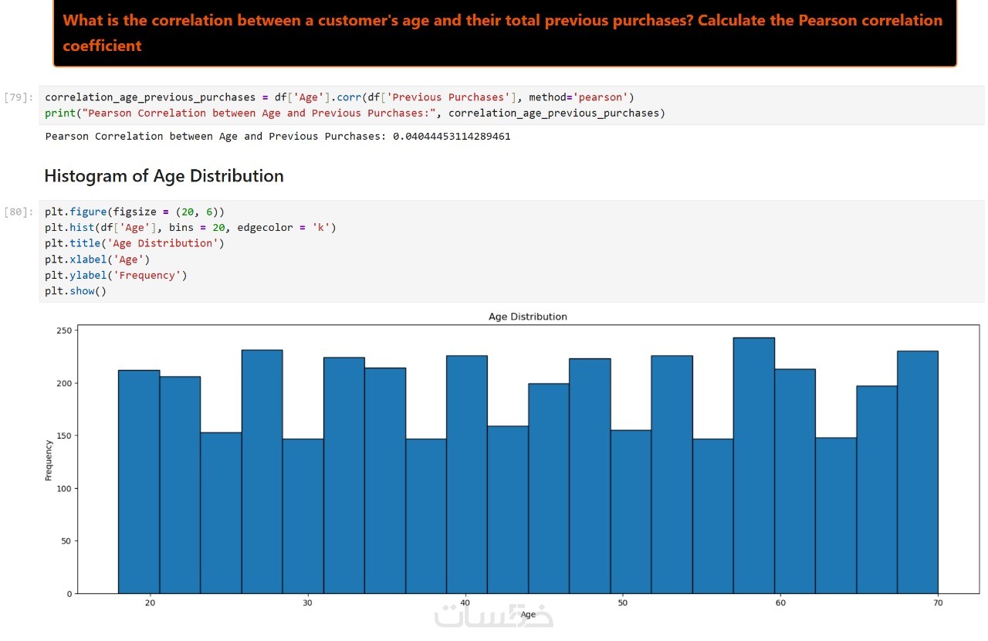Click the plt.show() code line
The image size is (988, 641).
pos(75,291)
